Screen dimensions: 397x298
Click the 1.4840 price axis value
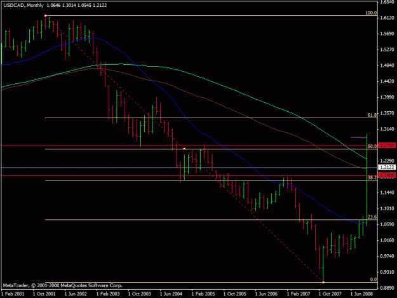click(x=387, y=65)
